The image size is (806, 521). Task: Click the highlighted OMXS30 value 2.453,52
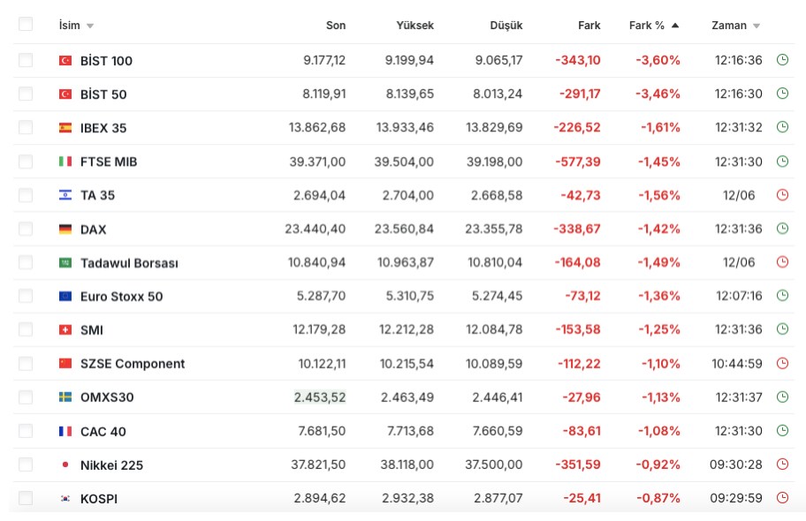320,397
